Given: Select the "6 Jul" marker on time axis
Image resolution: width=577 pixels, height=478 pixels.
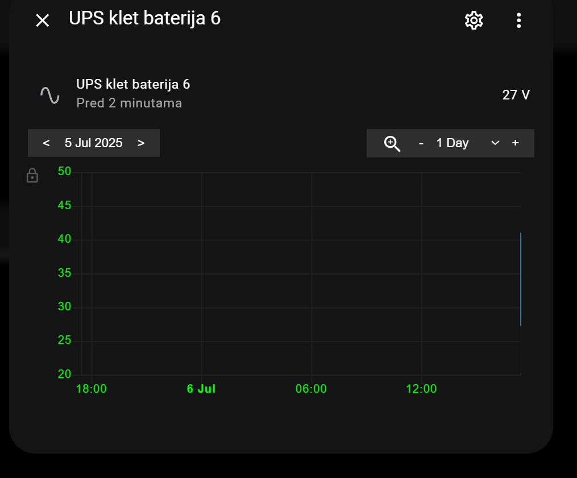Looking at the screenshot, I should (201, 389).
